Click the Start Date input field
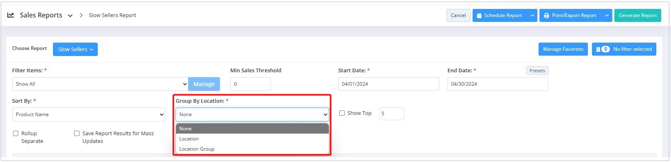 389,84
